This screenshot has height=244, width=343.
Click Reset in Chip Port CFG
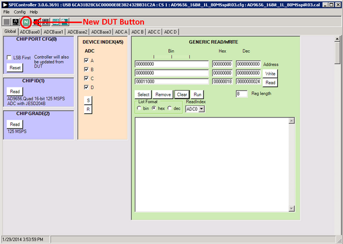point(15,68)
